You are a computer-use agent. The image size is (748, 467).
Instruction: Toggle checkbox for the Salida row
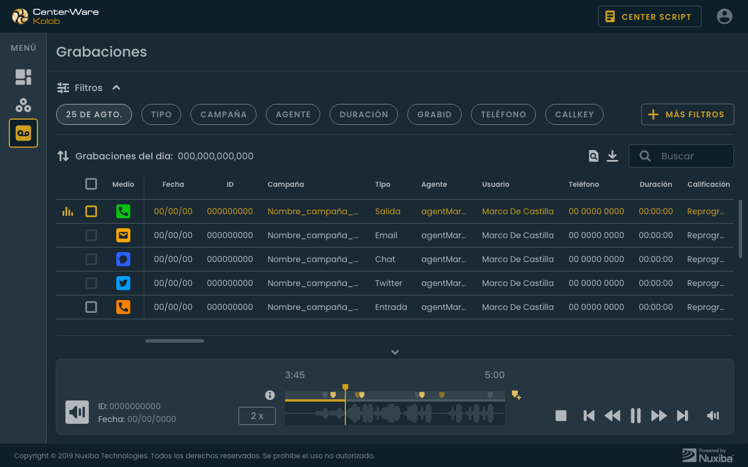(91, 211)
